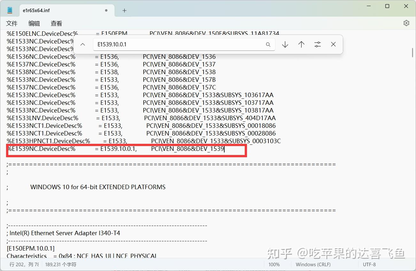Close the find and replace bar
Viewport: 416px width, 271px height.
333,44
